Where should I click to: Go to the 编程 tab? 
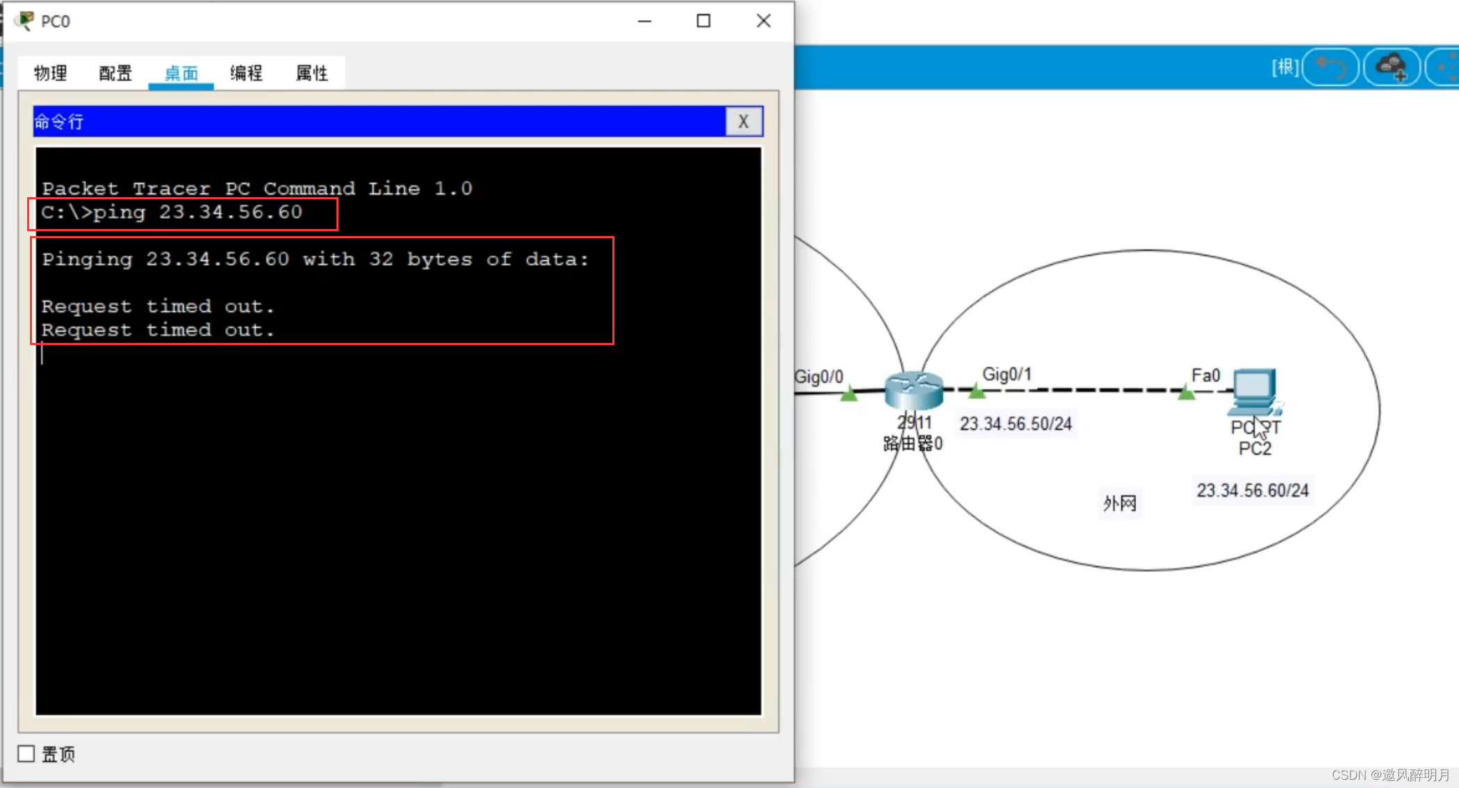click(x=246, y=73)
